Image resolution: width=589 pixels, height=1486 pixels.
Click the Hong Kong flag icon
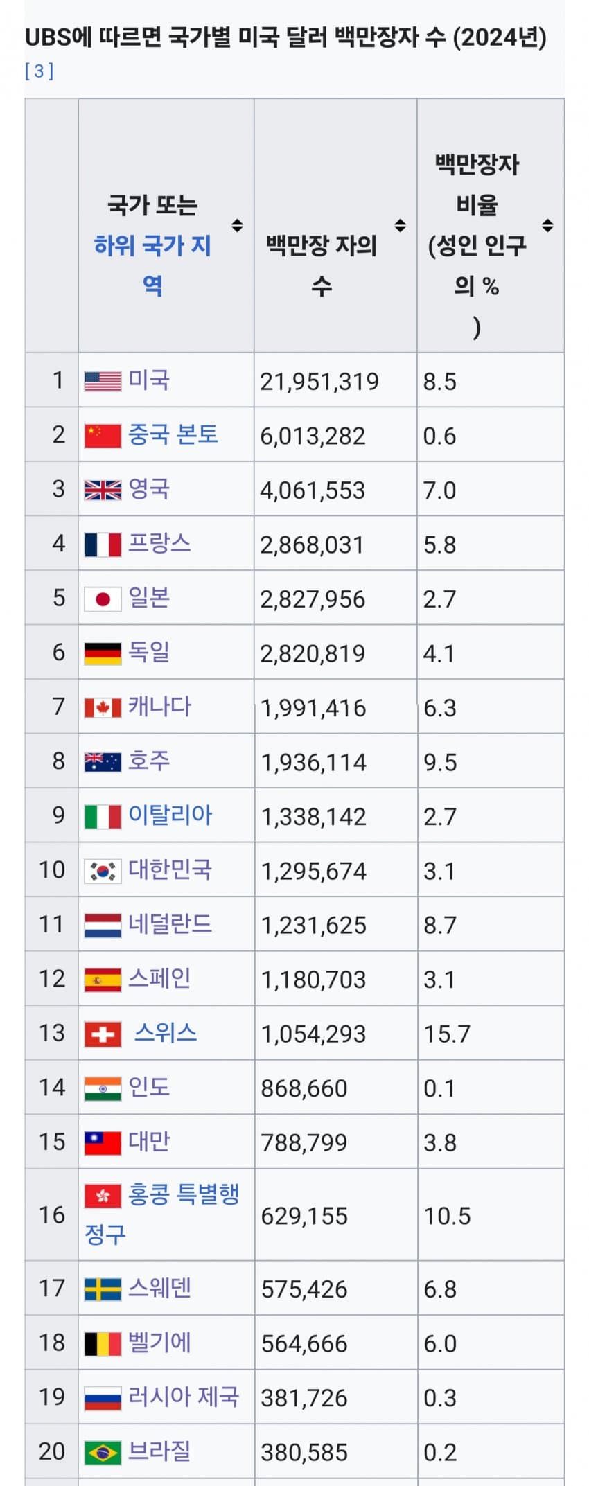(x=103, y=1196)
